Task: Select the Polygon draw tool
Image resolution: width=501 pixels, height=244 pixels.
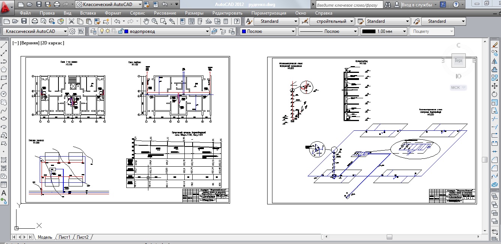Action: (4, 70)
